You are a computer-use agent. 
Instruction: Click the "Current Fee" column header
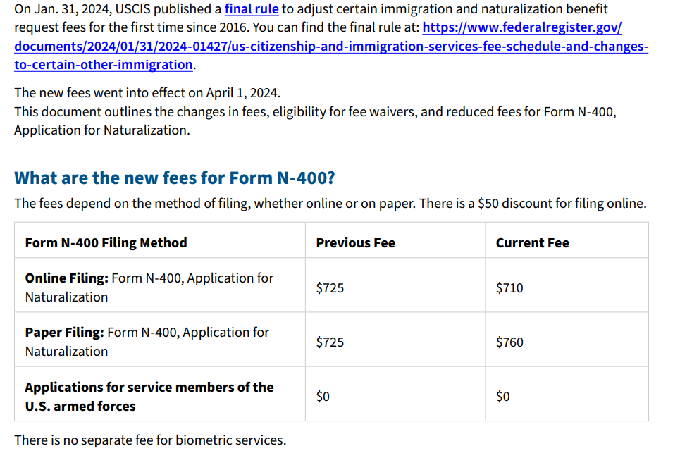point(532,243)
